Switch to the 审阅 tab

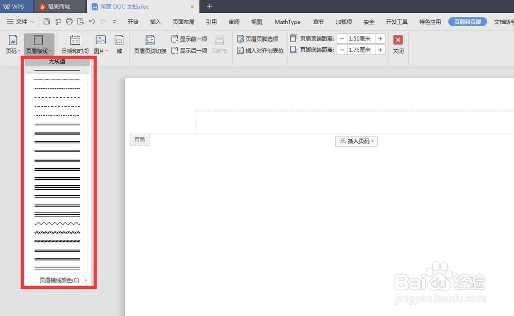[234, 22]
